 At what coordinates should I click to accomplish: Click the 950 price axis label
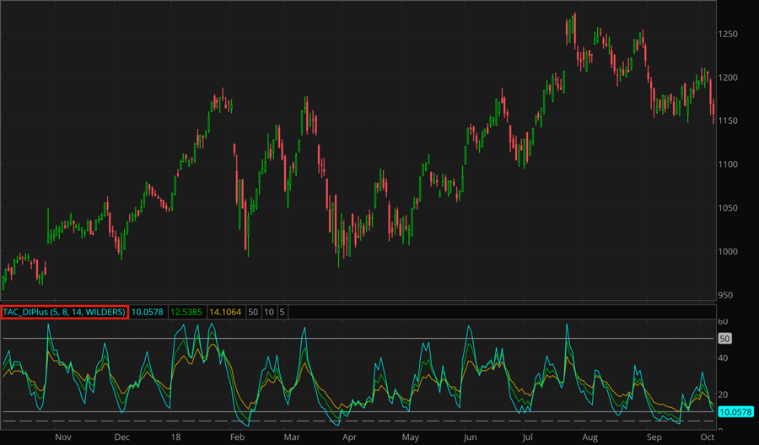pos(729,295)
